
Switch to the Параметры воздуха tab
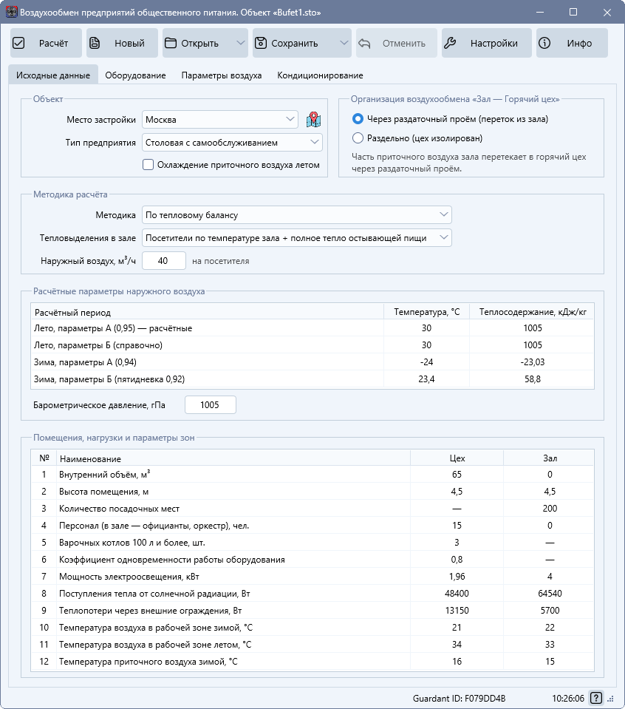point(222,75)
